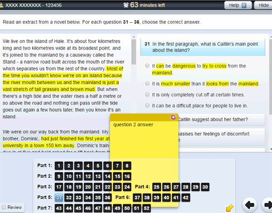This screenshot has width=272, height=213.
Task: Jump to question 5
Action: [98, 166]
